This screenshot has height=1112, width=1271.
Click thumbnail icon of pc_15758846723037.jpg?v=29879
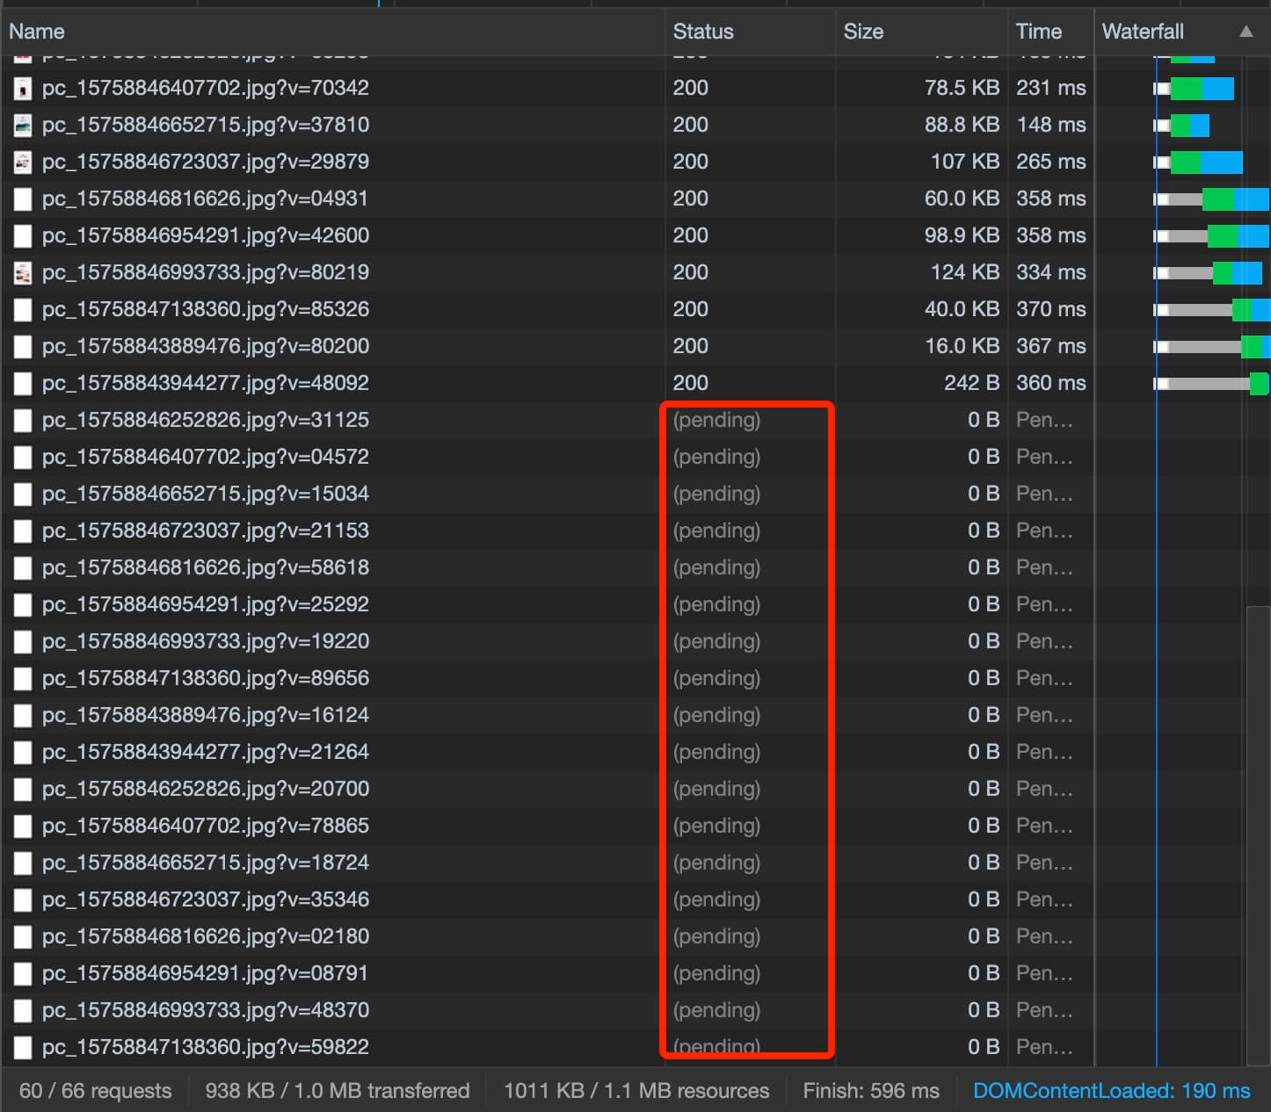(x=23, y=162)
